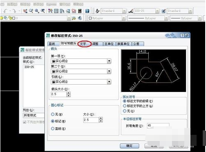Open the 标注 menu

coord(25,4)
